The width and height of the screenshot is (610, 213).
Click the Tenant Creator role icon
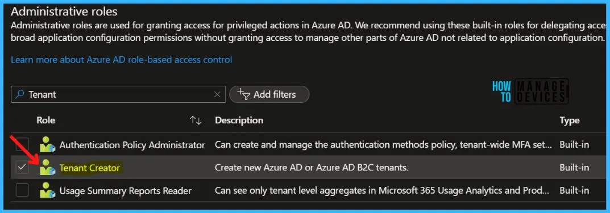pos(48,168)
